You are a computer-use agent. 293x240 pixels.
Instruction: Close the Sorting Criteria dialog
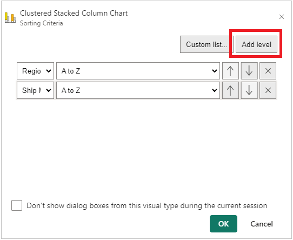tap(282, 17)
